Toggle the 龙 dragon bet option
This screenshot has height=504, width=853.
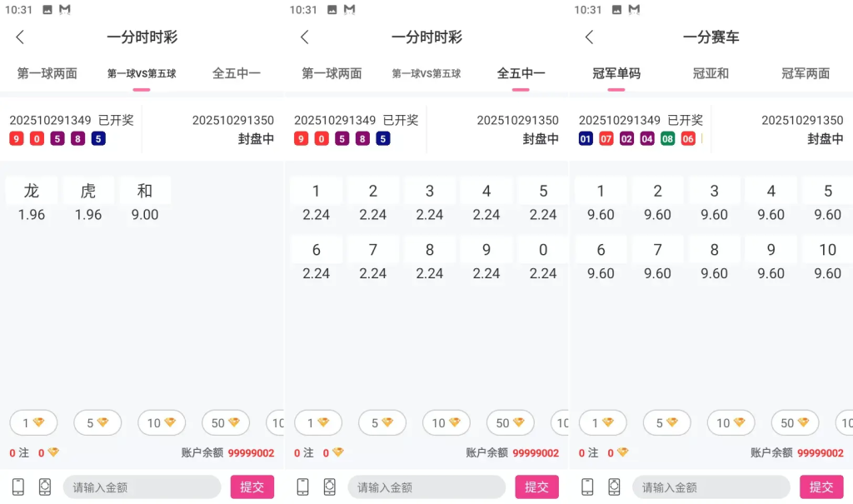tap(32, 200)
